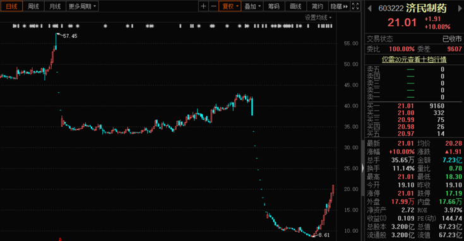Viewport: 464px width, 241px height.
Task: Switch to the 周线 weekly tab
Action: point(33,6)
